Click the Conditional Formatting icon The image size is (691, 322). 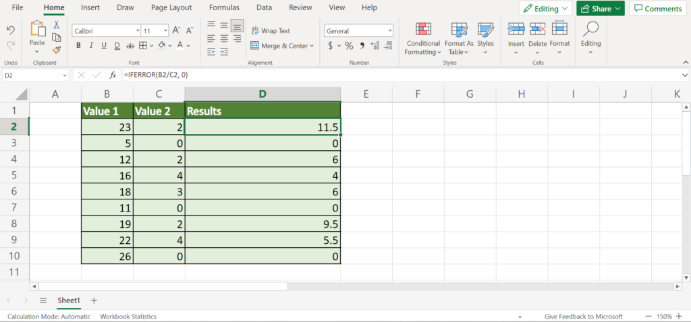pos(423,30)
